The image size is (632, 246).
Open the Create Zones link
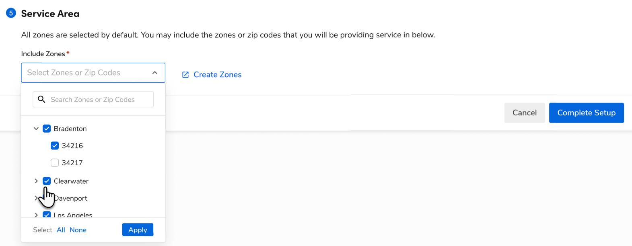(217, 74)
